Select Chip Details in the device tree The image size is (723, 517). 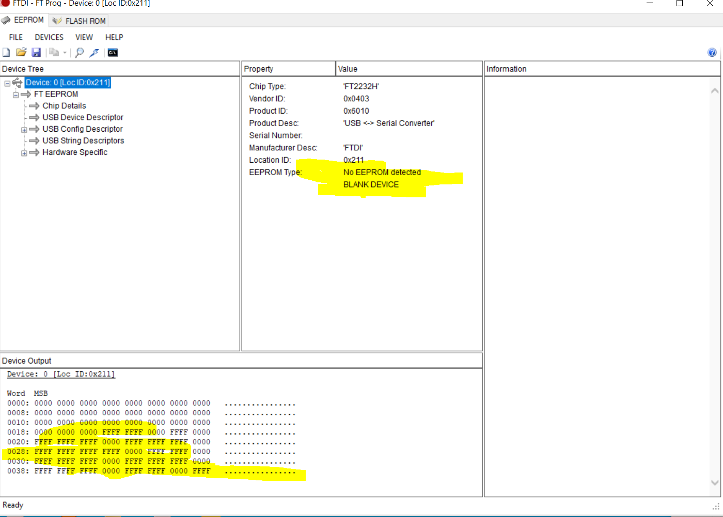click(64, 106)
